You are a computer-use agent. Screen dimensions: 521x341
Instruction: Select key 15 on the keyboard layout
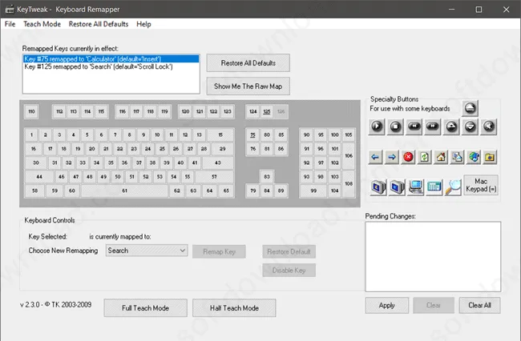(x=220, y=135)
